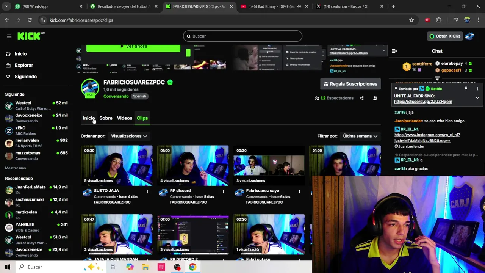This screenshot has width=485, height=273.
Task: Open Siguiendo in the sidebar
Action: (21, 77)
